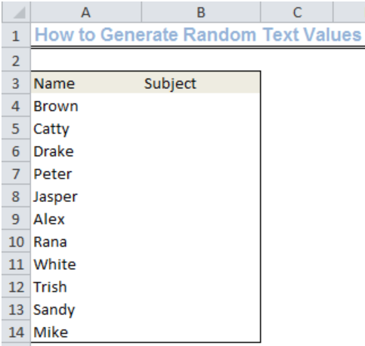The width and height of the screenshot is (365, 346).
Task: Click the title cell 'How to Generate Random Text Values'
Action: point(198,35)
